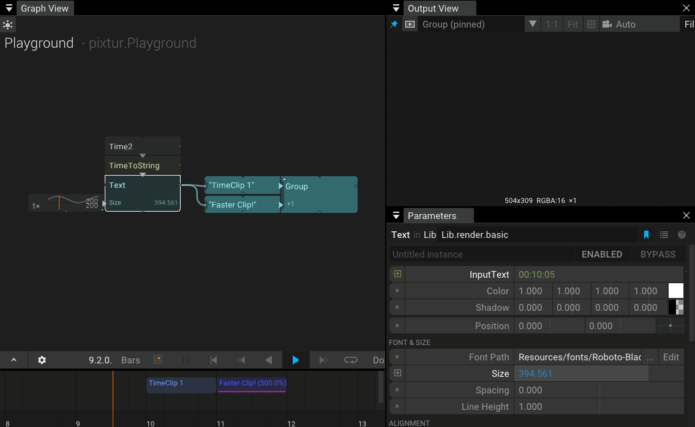Toggle the pin icon in Output View

tap(394, 24)
